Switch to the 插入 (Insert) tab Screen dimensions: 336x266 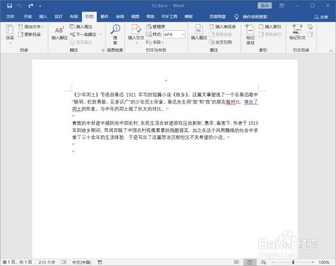coord(43,17)
